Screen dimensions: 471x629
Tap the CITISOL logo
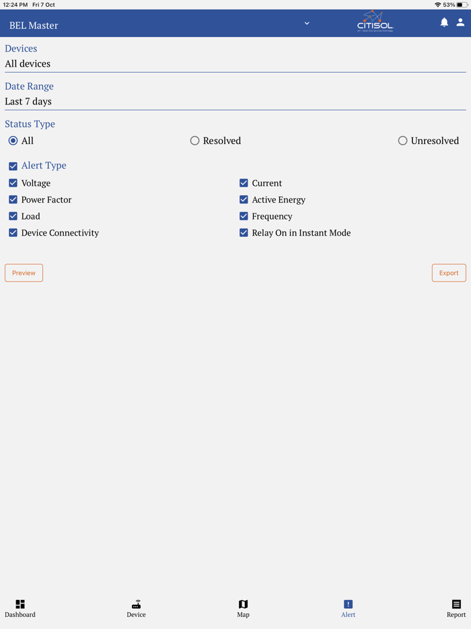coord(375,22)
